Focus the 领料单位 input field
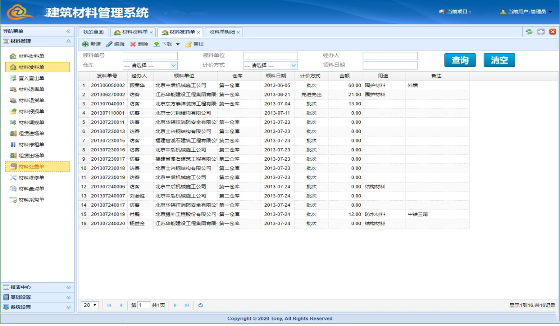560x326 pixels. [270, 56]
